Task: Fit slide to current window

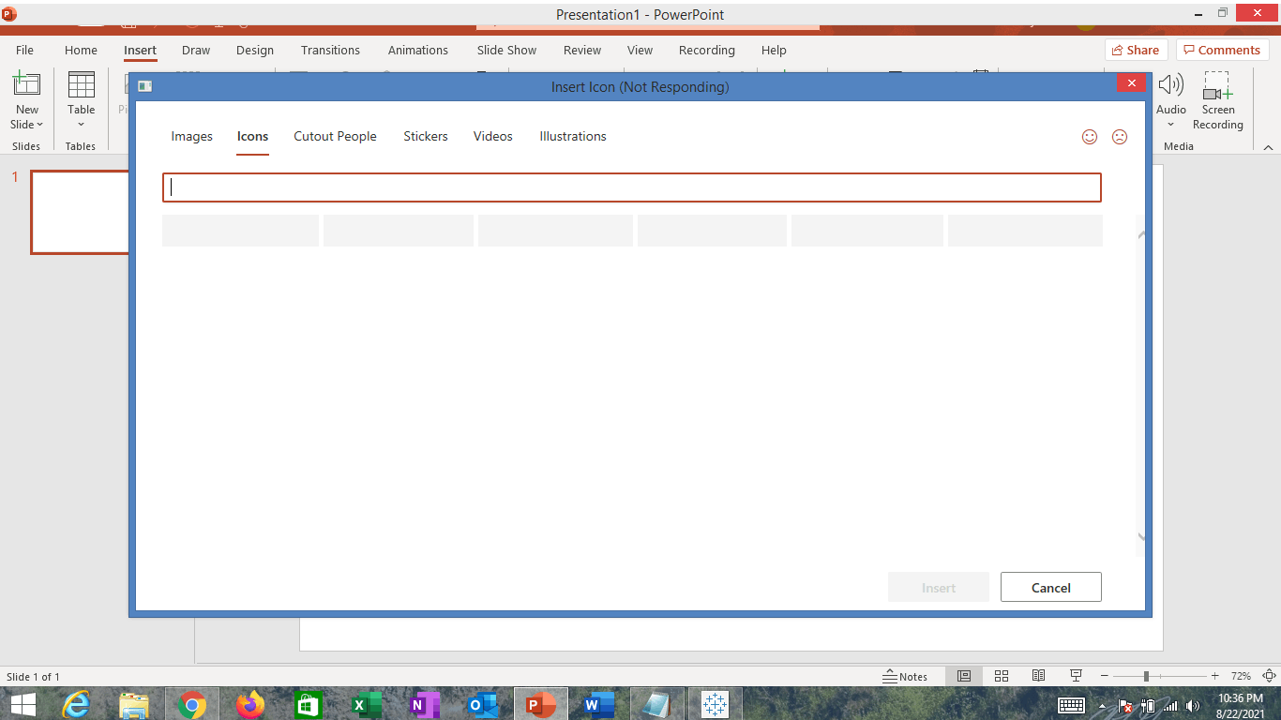Action: pyautogui.click(x=1269, y=676)
